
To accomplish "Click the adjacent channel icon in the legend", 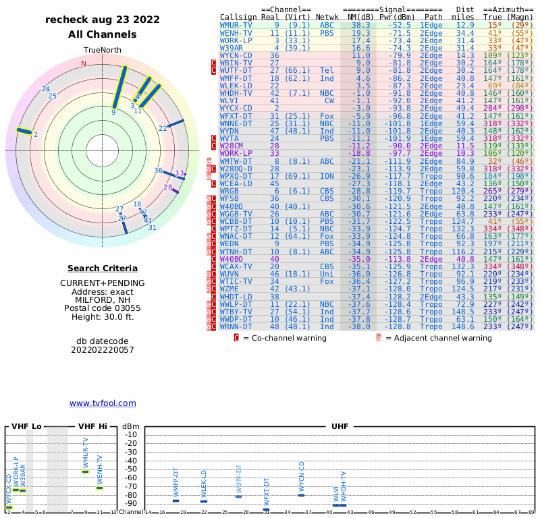I will click(379, 338).
